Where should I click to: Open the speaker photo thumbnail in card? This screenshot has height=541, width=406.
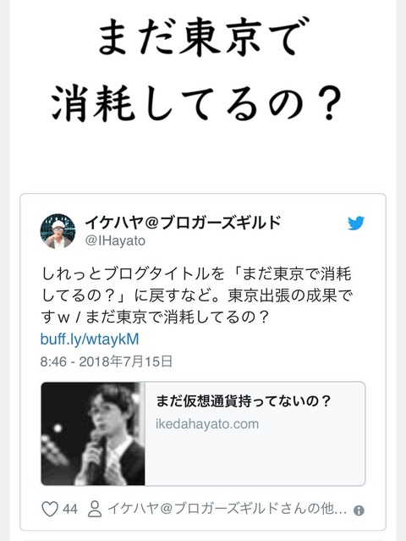pyautogui.click(x=93, y=433)
